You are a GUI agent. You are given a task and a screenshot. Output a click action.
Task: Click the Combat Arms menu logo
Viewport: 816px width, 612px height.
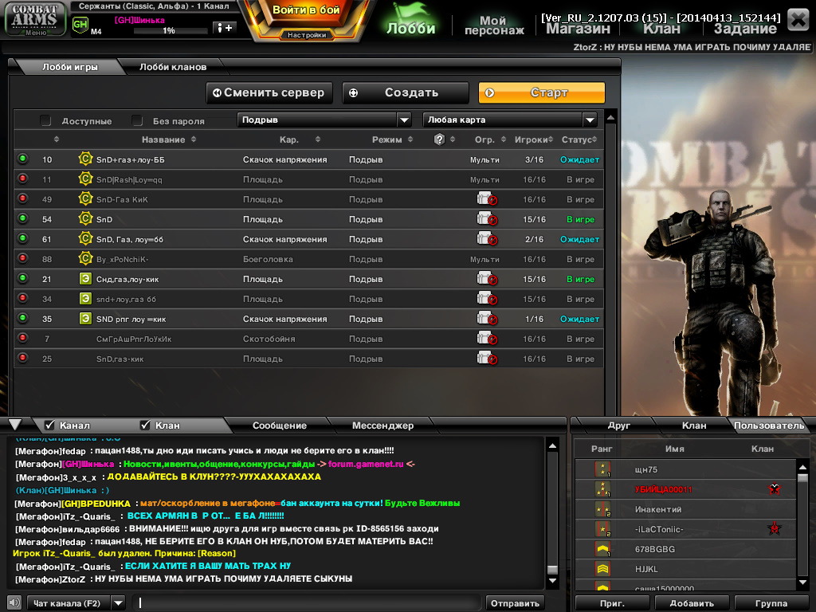35,19
